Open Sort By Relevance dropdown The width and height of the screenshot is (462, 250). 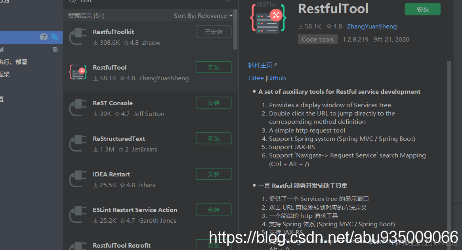click(203, 15)
